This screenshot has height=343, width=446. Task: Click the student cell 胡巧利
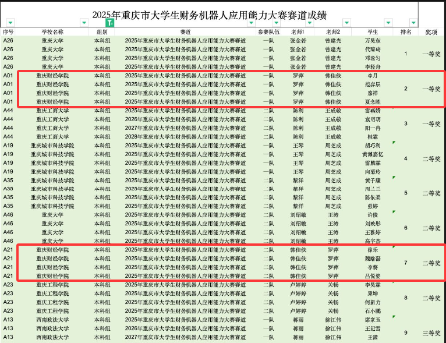[372, 146]
